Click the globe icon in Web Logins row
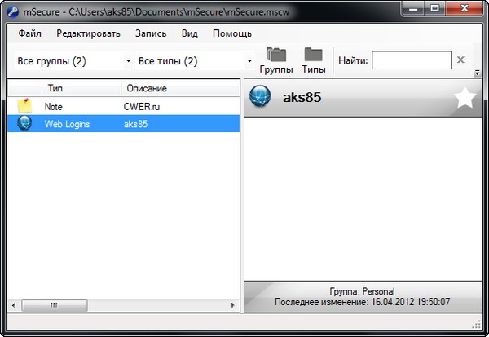This screenshot has height=337, width=489. click(24, 123)
